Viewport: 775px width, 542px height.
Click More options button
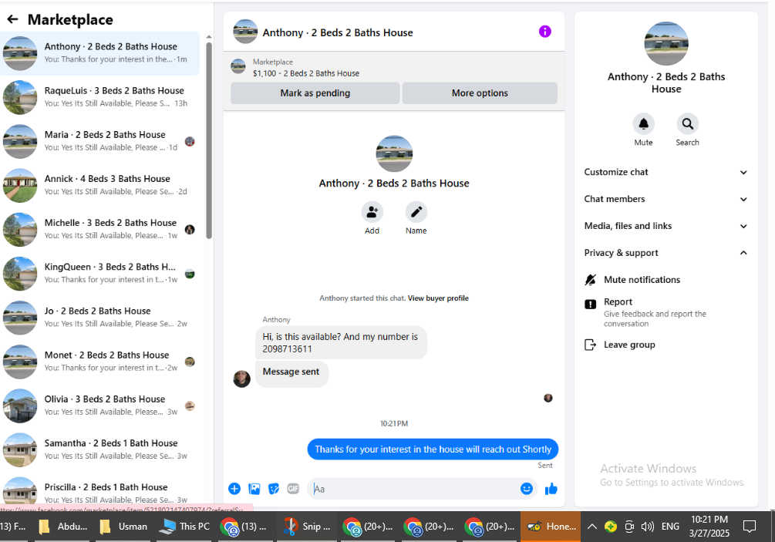coord(480,93)
